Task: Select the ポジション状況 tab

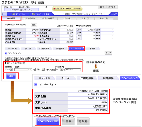Action: click(48, 18)
